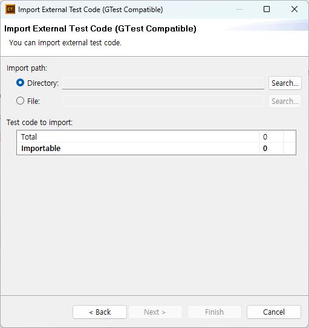
Task: Maximize the import dialog window
Action: (267, 9)
